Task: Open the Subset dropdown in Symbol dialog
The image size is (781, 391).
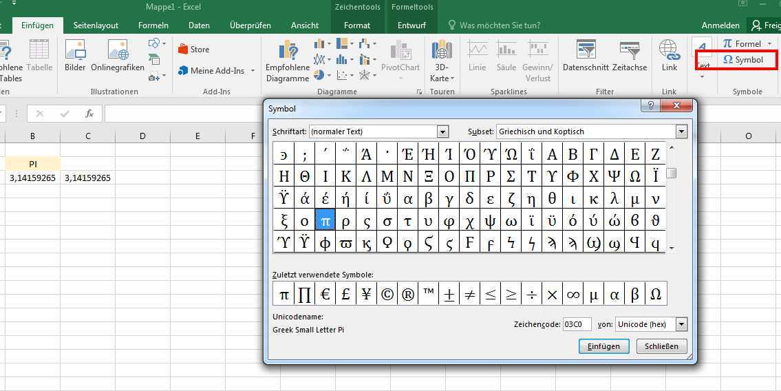Action: (x=681, y=131)
